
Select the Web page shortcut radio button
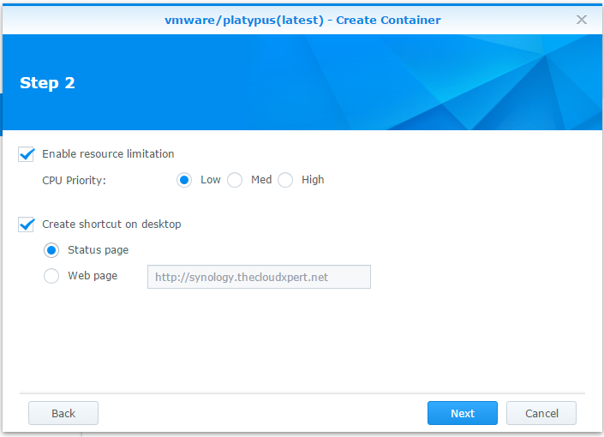coord(52,276)
